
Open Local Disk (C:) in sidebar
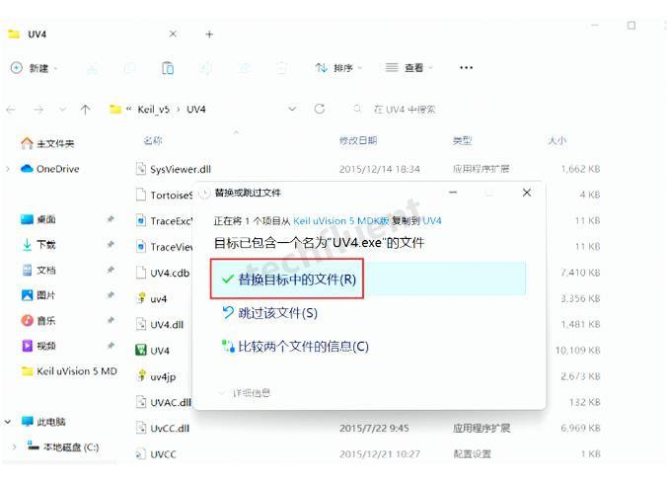pyautogui.click(x=62, y=447)
